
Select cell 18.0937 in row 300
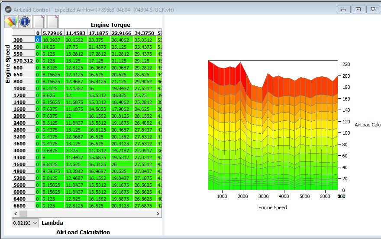pos(53,40)
